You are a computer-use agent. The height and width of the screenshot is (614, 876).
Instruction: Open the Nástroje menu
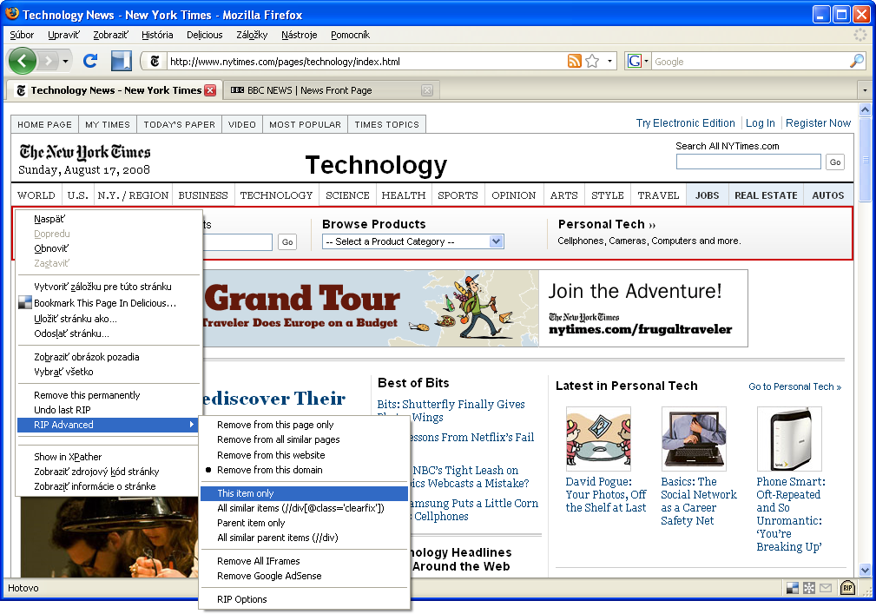click(299, 35)
